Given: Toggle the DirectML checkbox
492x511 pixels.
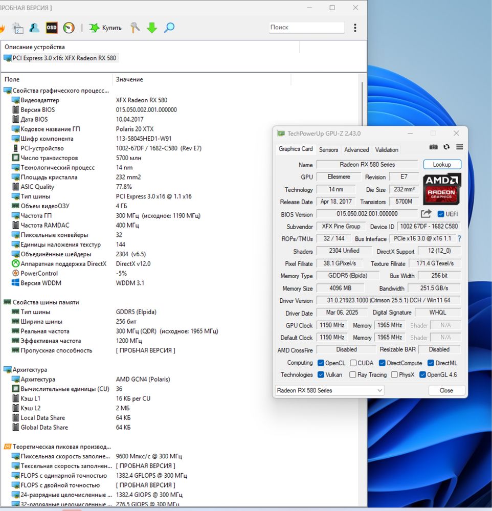Looking at the screenshot, I should point(431,363).
